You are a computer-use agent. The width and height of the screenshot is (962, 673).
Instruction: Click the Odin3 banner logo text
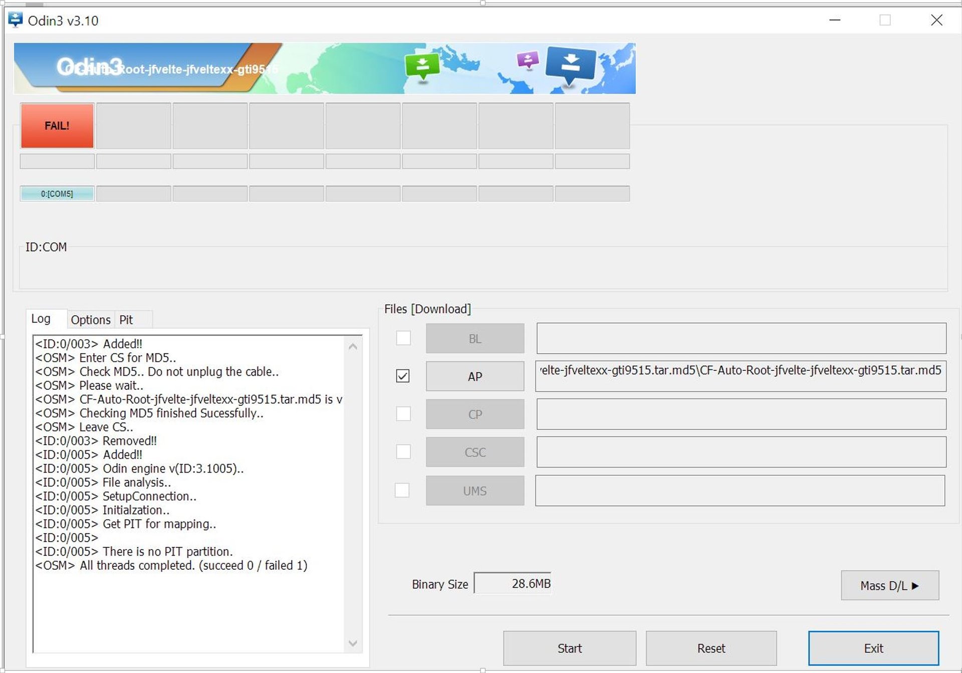point(89,66)
